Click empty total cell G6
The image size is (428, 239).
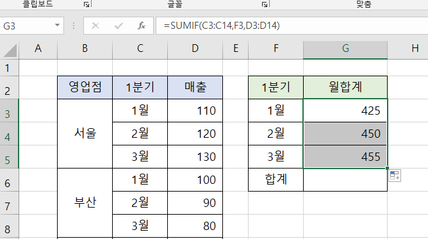tap(345, 180)
